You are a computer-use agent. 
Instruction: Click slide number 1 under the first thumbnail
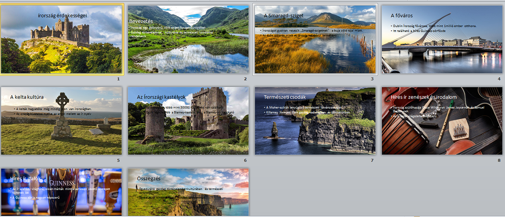click(119, 79)
